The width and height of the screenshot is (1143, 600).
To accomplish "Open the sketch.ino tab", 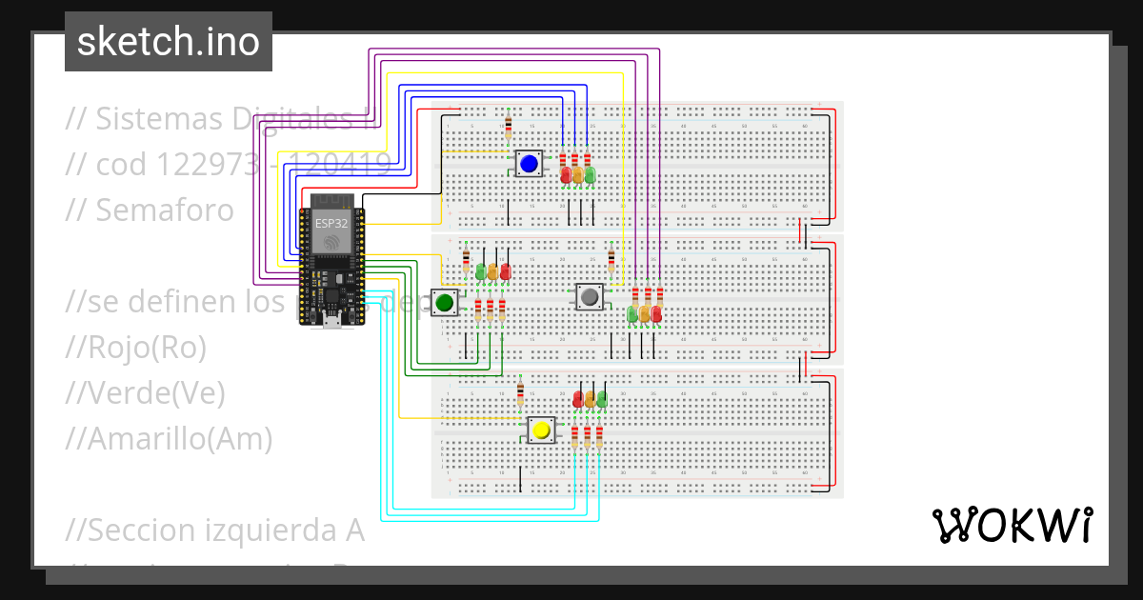I will (x=168, y=41).
